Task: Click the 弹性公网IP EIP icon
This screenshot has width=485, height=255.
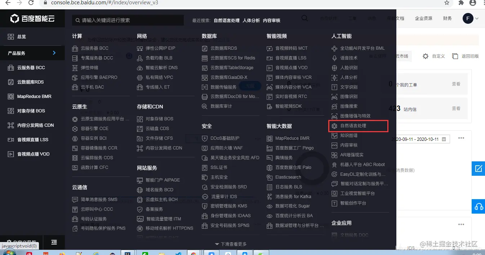Action: 140,48
